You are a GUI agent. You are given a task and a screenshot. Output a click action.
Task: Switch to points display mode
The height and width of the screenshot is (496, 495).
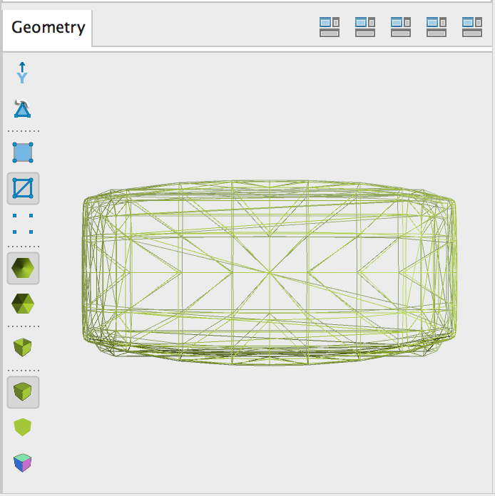(23, 223)
